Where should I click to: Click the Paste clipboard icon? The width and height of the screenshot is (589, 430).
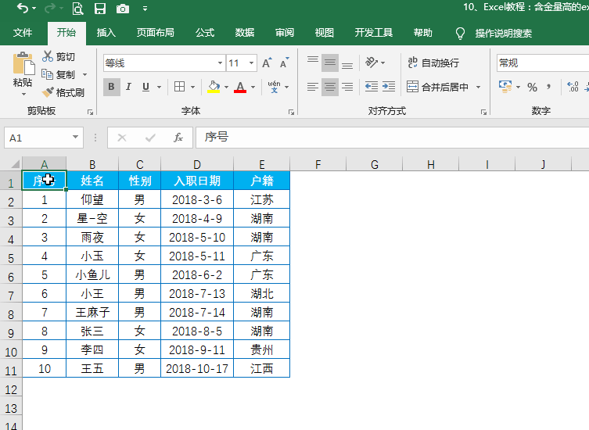pos(23,63)
